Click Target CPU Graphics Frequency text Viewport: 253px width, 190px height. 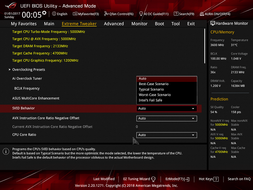click(45, 60)
